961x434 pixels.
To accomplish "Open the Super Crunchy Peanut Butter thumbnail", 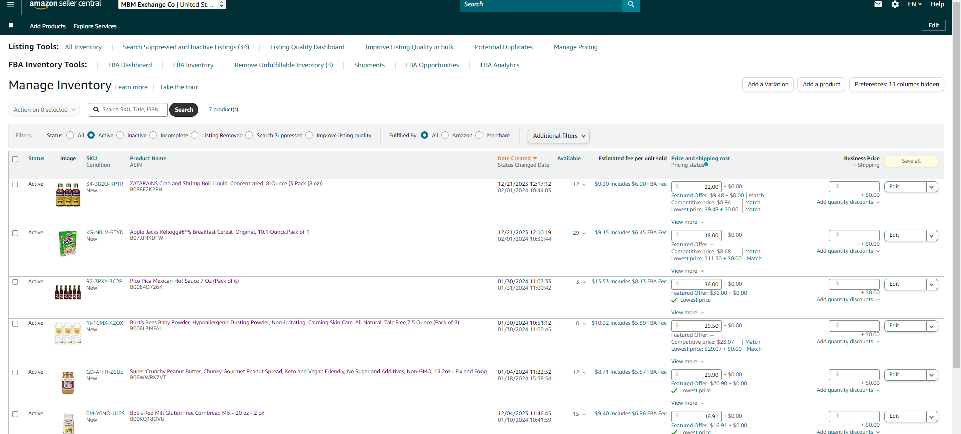I will (68, 383).
